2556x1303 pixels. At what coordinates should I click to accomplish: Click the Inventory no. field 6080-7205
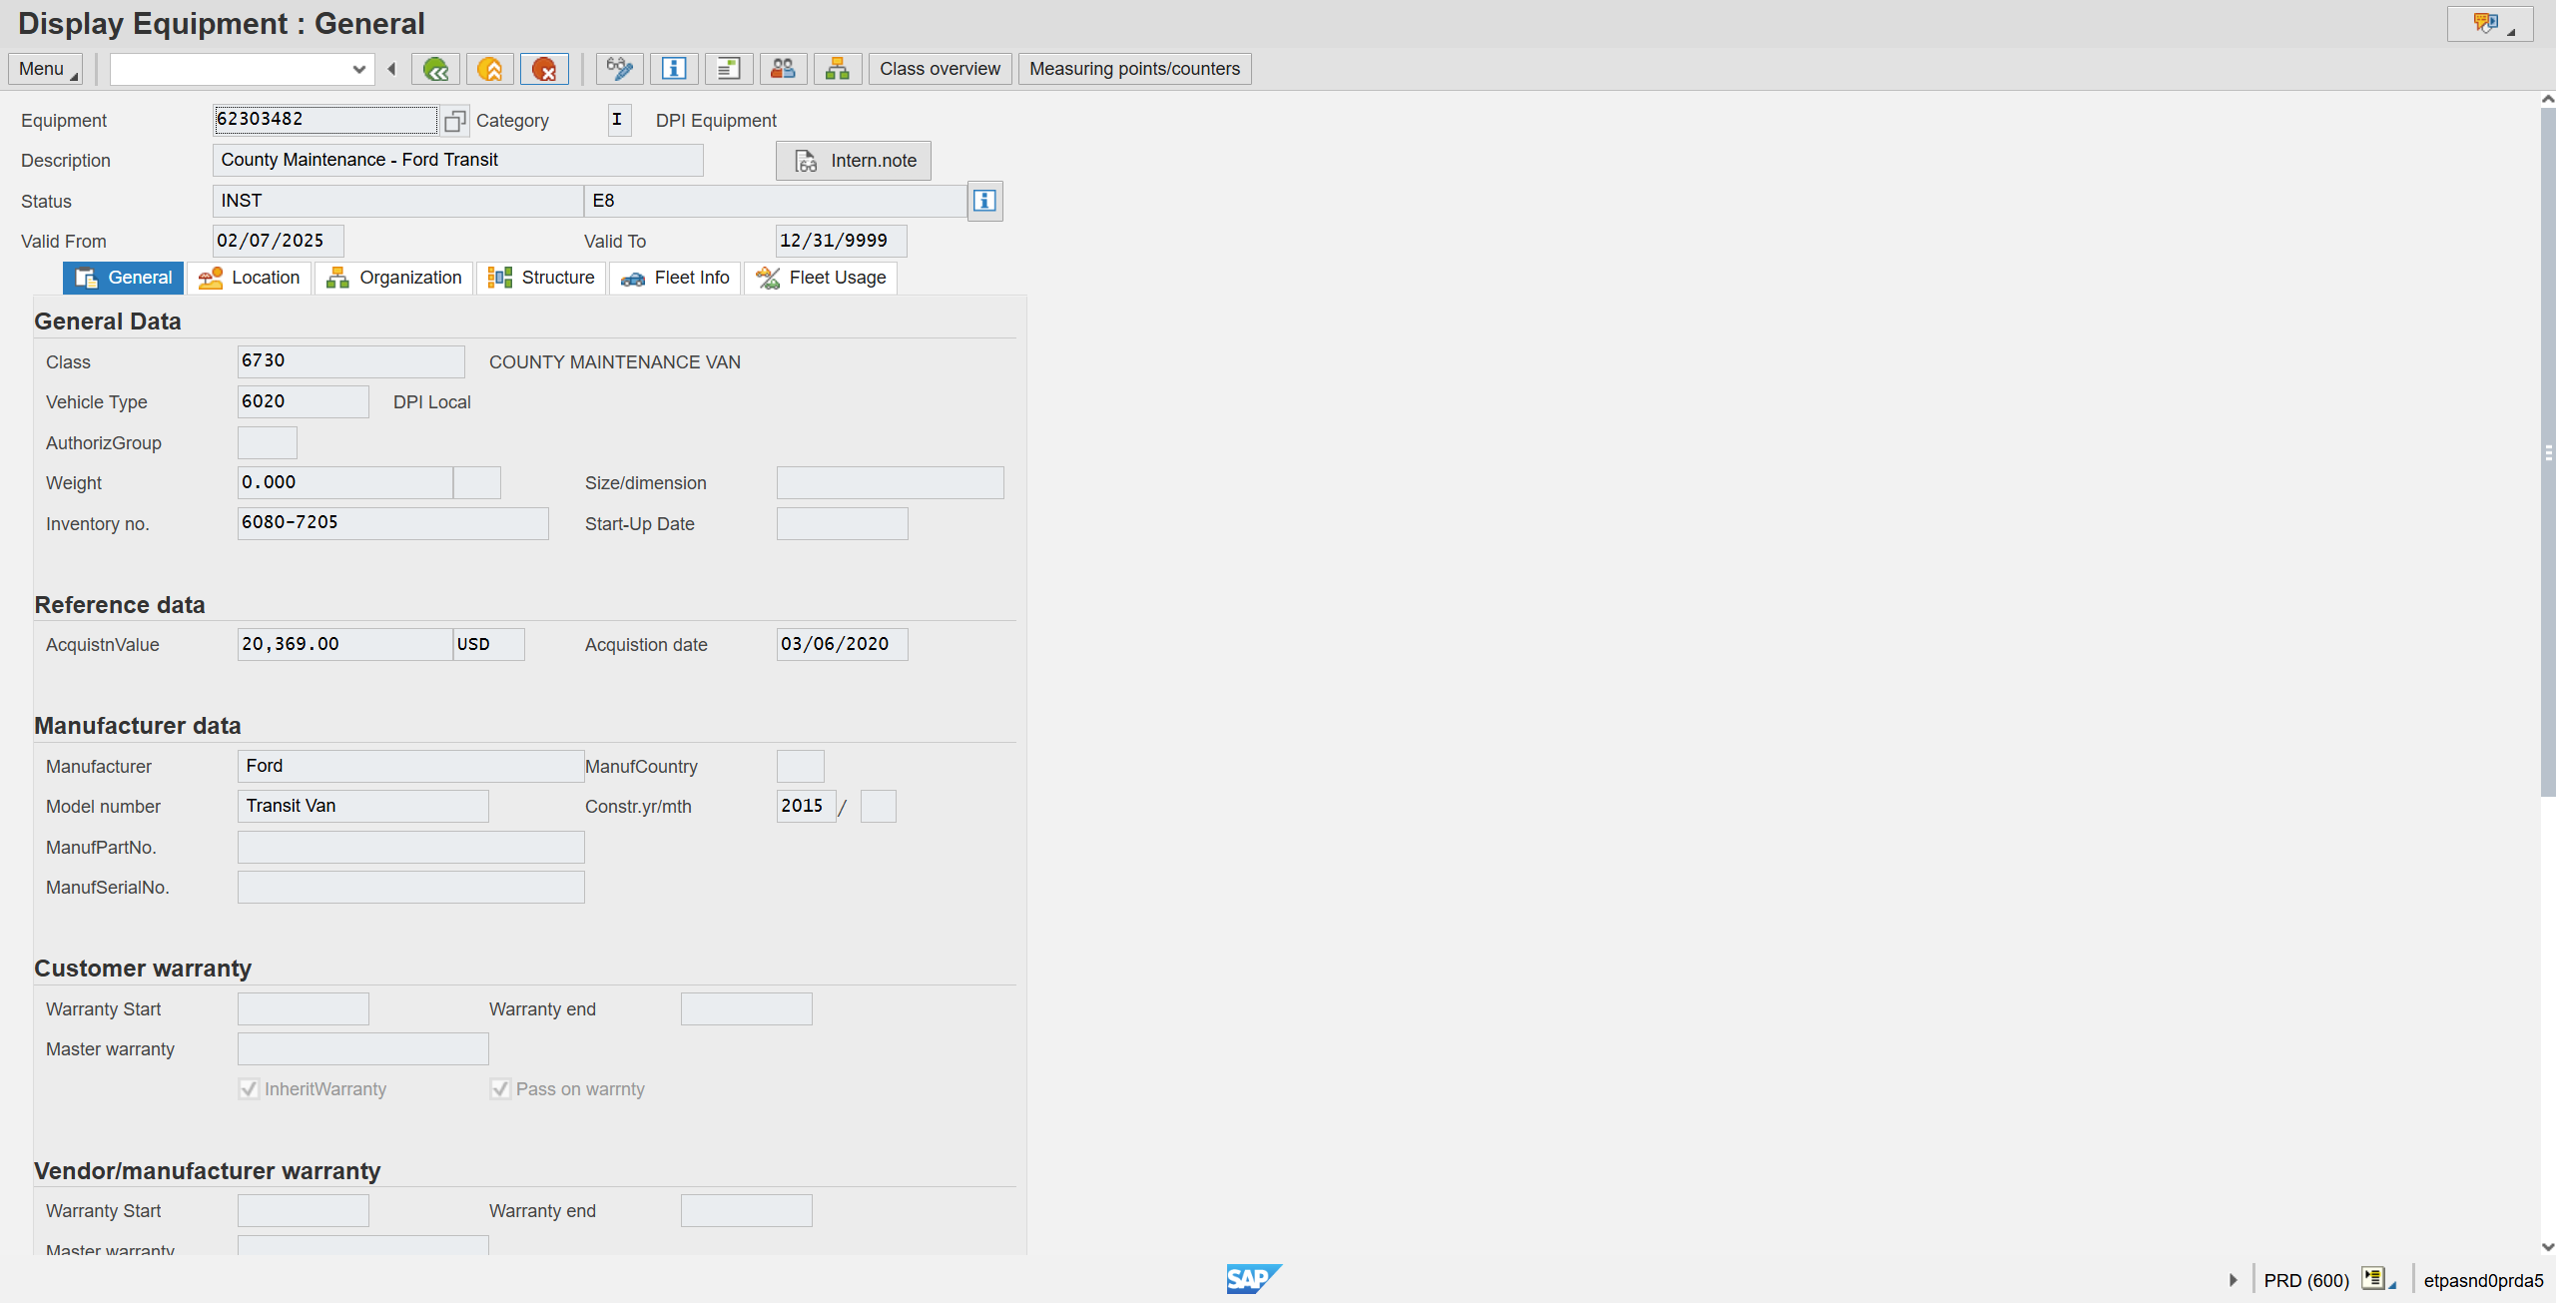pyautogui.click(x=393, y=523)
